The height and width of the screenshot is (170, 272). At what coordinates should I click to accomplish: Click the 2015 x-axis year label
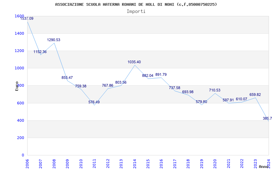coord(148,164)
